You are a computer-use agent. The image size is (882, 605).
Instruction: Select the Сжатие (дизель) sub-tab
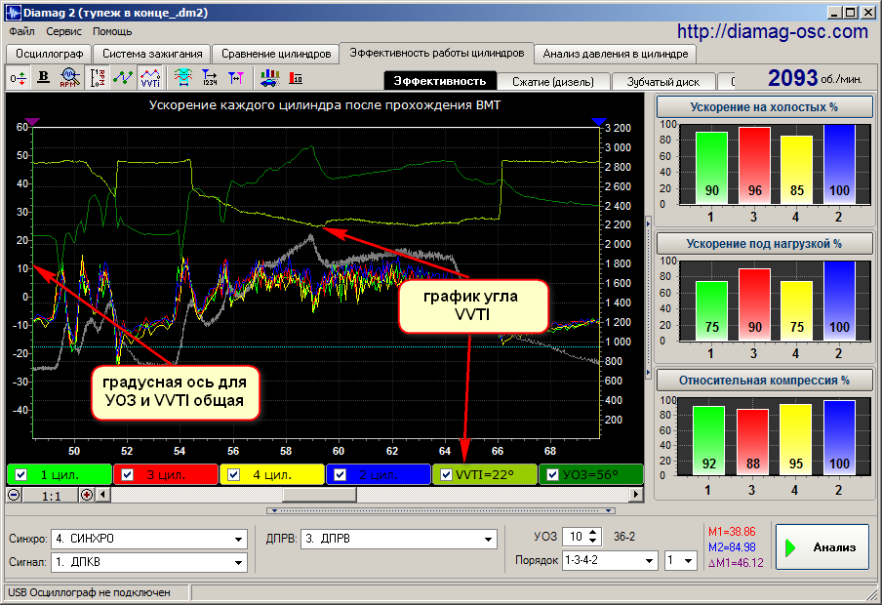coord(553,82)
